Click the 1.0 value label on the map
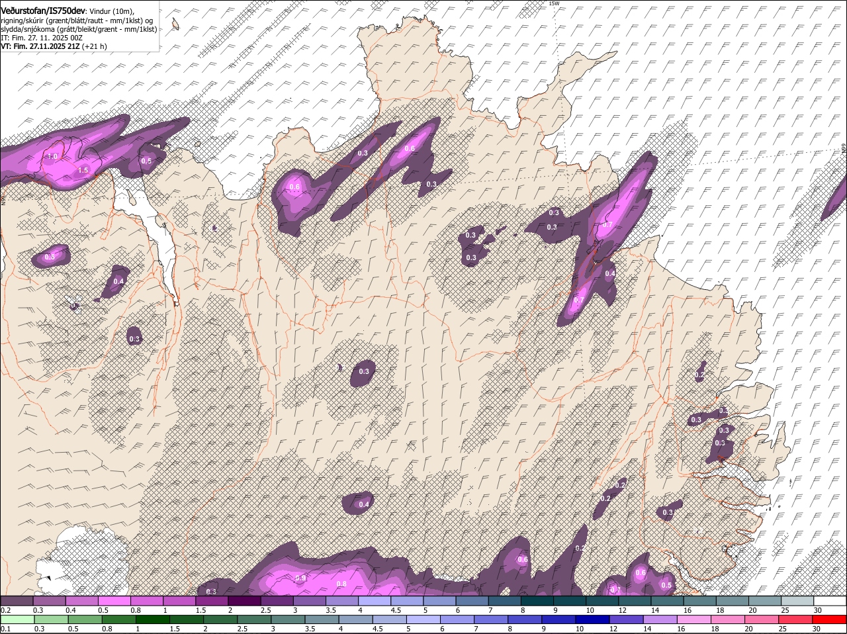This screenshot has height=634, width=847. click(x=52, y=156)
